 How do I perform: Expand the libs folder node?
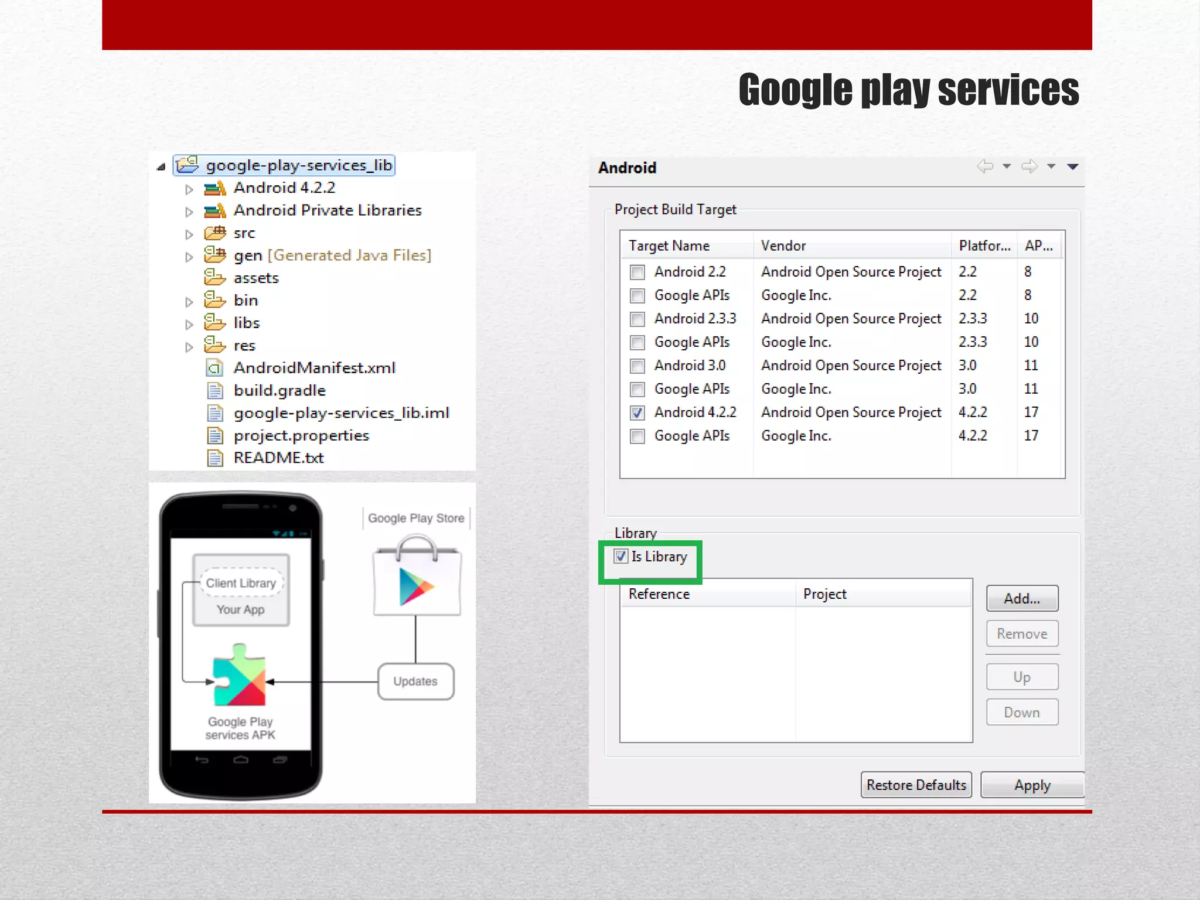click(x=189, y=324)
